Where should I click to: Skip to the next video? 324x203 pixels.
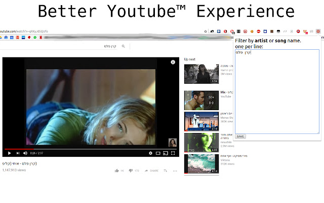coord(18,153)
